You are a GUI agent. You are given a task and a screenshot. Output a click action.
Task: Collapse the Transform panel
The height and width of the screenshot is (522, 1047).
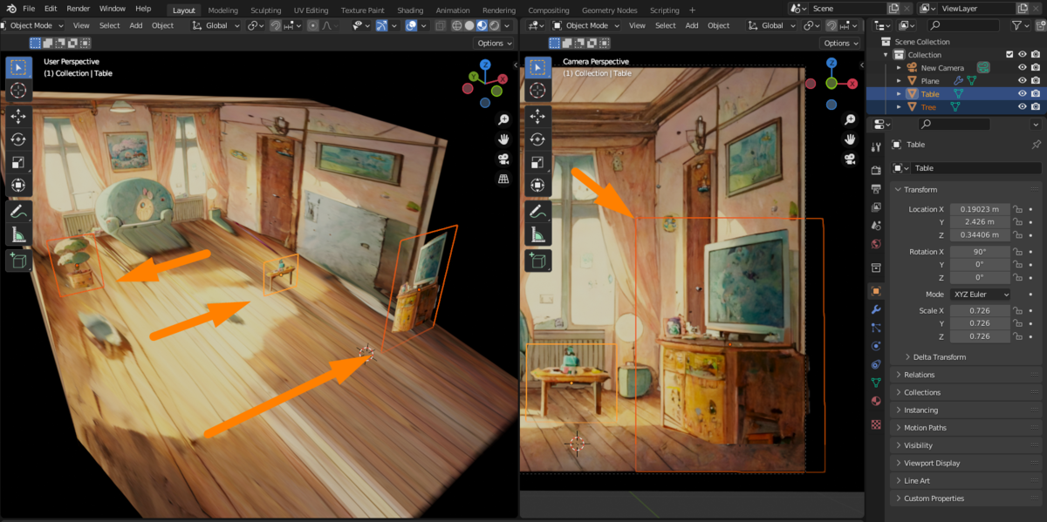(920, 189)
